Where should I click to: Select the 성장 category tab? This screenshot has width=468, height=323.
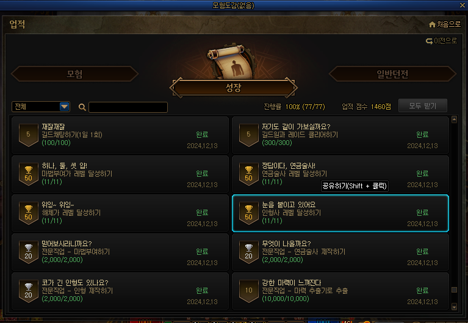click(234, 88)
